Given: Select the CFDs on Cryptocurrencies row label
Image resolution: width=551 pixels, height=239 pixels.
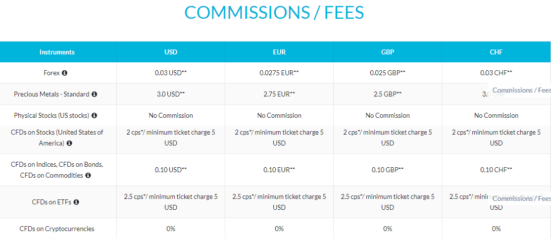Looking at the screenshot, I should 57,229.
